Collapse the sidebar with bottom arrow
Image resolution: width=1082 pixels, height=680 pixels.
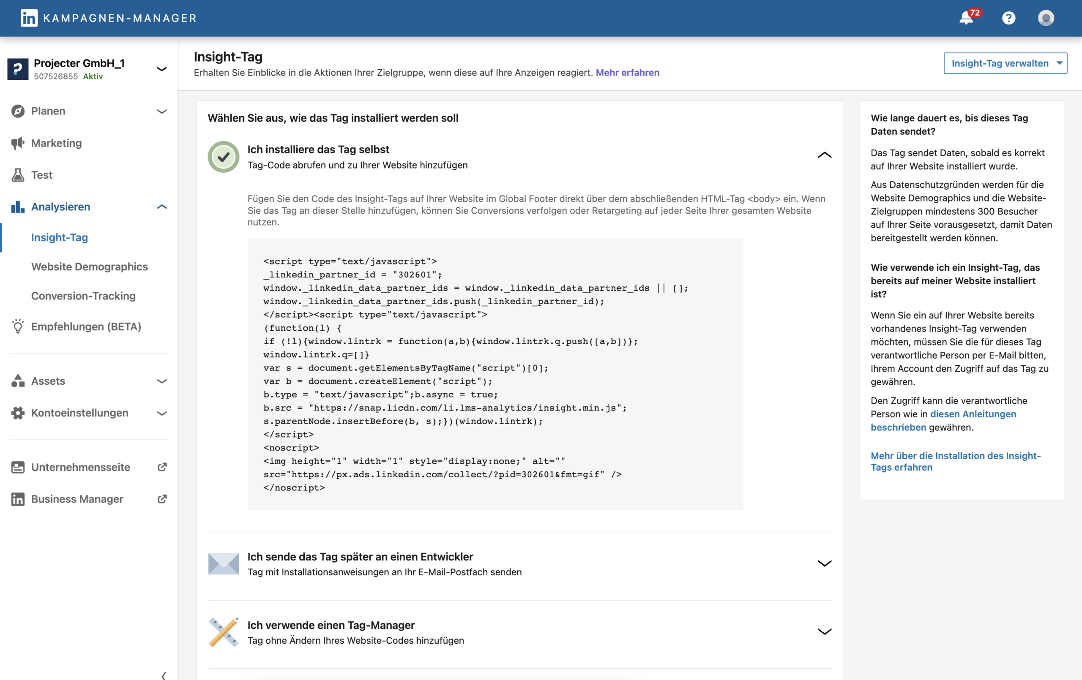(164, 675)
